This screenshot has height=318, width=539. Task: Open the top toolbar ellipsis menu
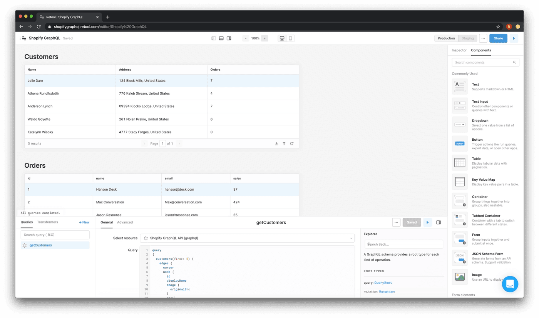pyautogui.click(x=483, y=38)
